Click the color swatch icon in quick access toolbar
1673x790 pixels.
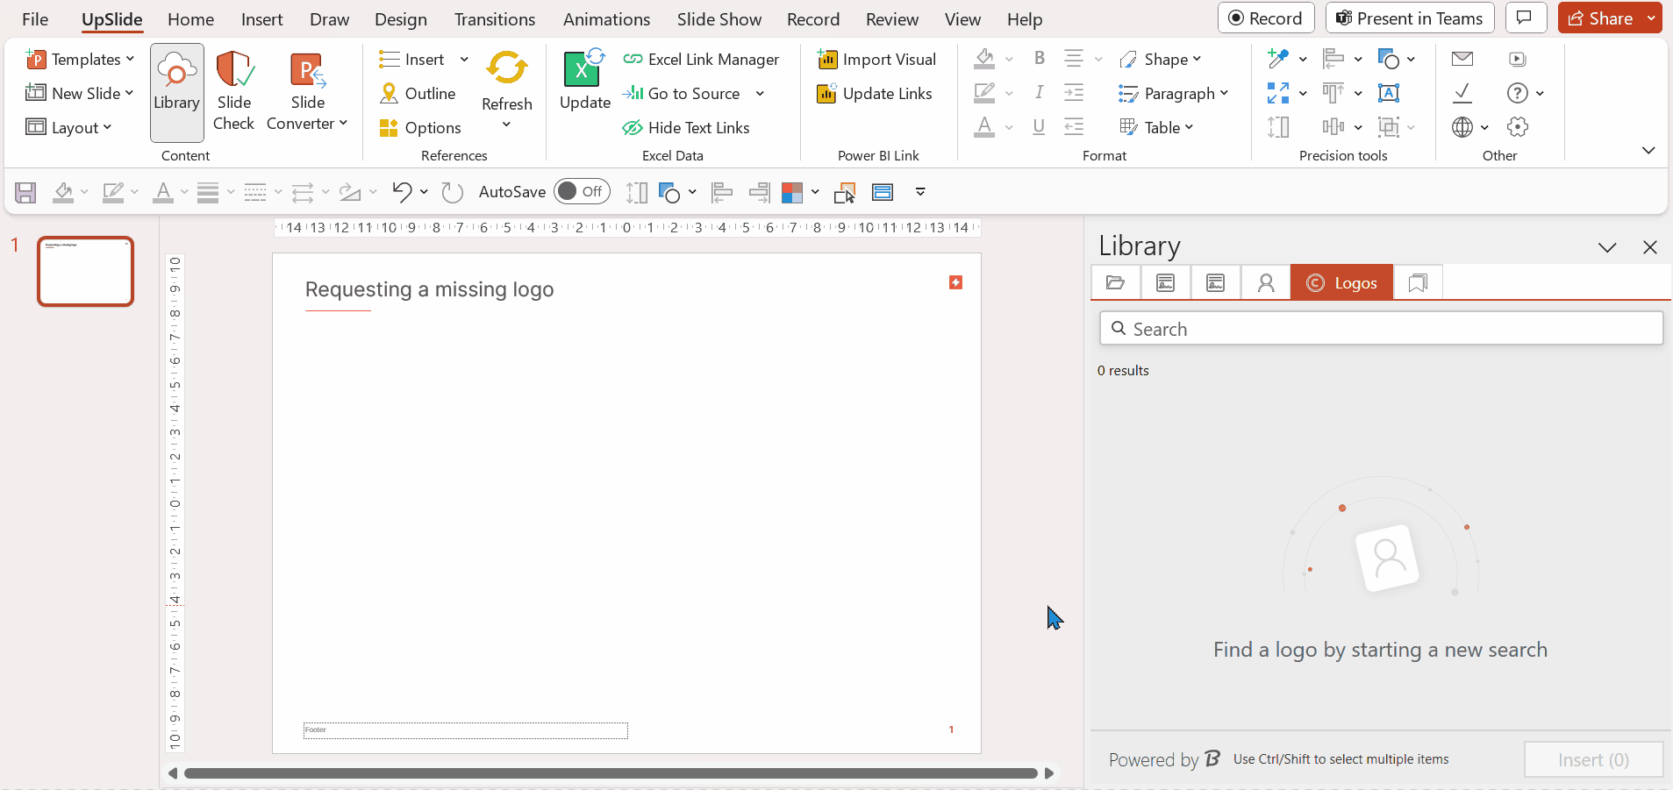[x=791, y=192]
